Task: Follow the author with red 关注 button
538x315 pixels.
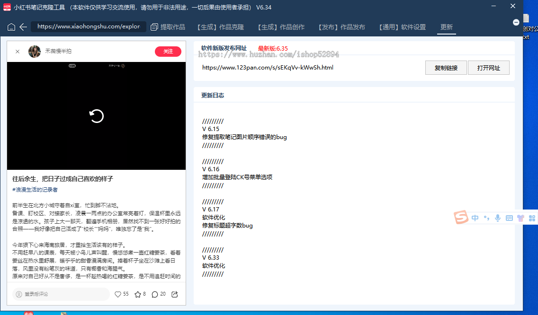Action: pos(168,52)
